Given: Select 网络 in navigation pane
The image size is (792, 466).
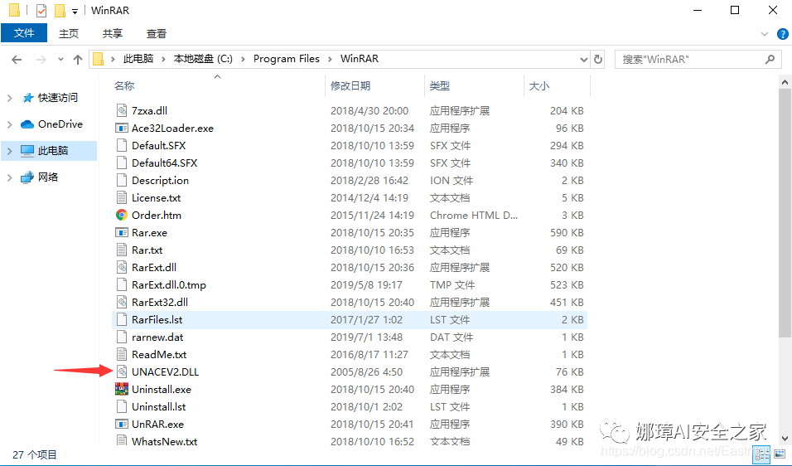Looking at the screenshot, I should pos(48,177).
